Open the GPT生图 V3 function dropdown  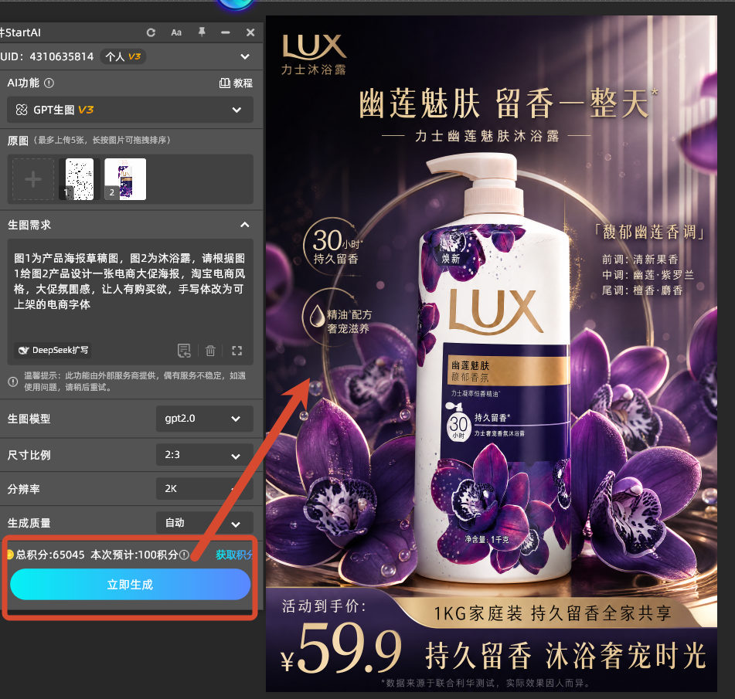tap(130, 110)
